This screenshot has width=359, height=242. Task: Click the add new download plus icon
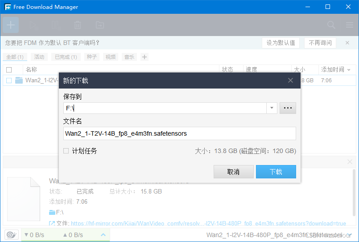pyautogui.click(x=11, y=25)
